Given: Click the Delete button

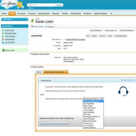Looking at the screenshot, I should click(94, 36).
